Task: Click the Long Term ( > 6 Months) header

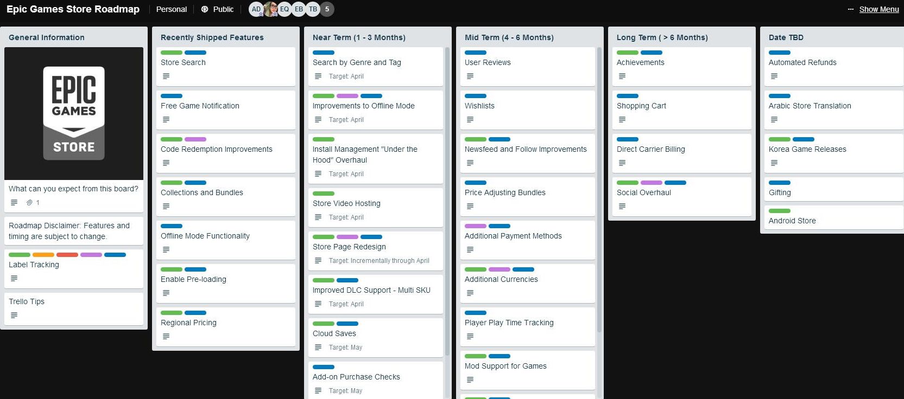Action: (662, 37)
